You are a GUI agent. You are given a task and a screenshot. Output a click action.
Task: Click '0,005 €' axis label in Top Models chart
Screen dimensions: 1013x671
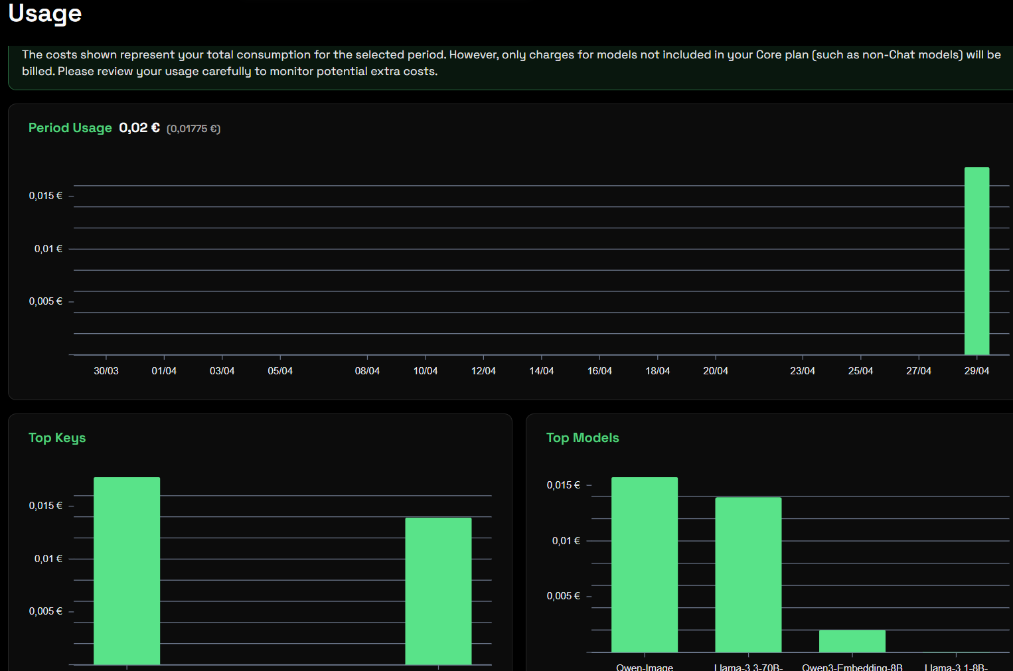click(x=564, y=596)
